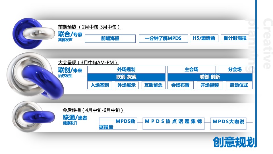The height and width of the screenshot is (154, 273).
Task: Click the H5/邀请函 box
Action: coord(204,38)
